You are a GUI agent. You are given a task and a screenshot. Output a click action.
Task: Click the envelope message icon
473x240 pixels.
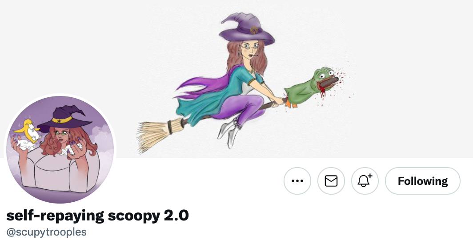tap(331, 181)
